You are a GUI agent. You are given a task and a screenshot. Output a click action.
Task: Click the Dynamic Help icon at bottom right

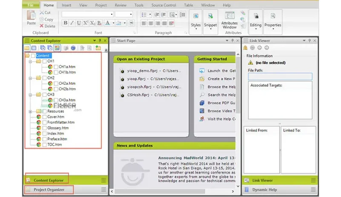coord(247,190)
